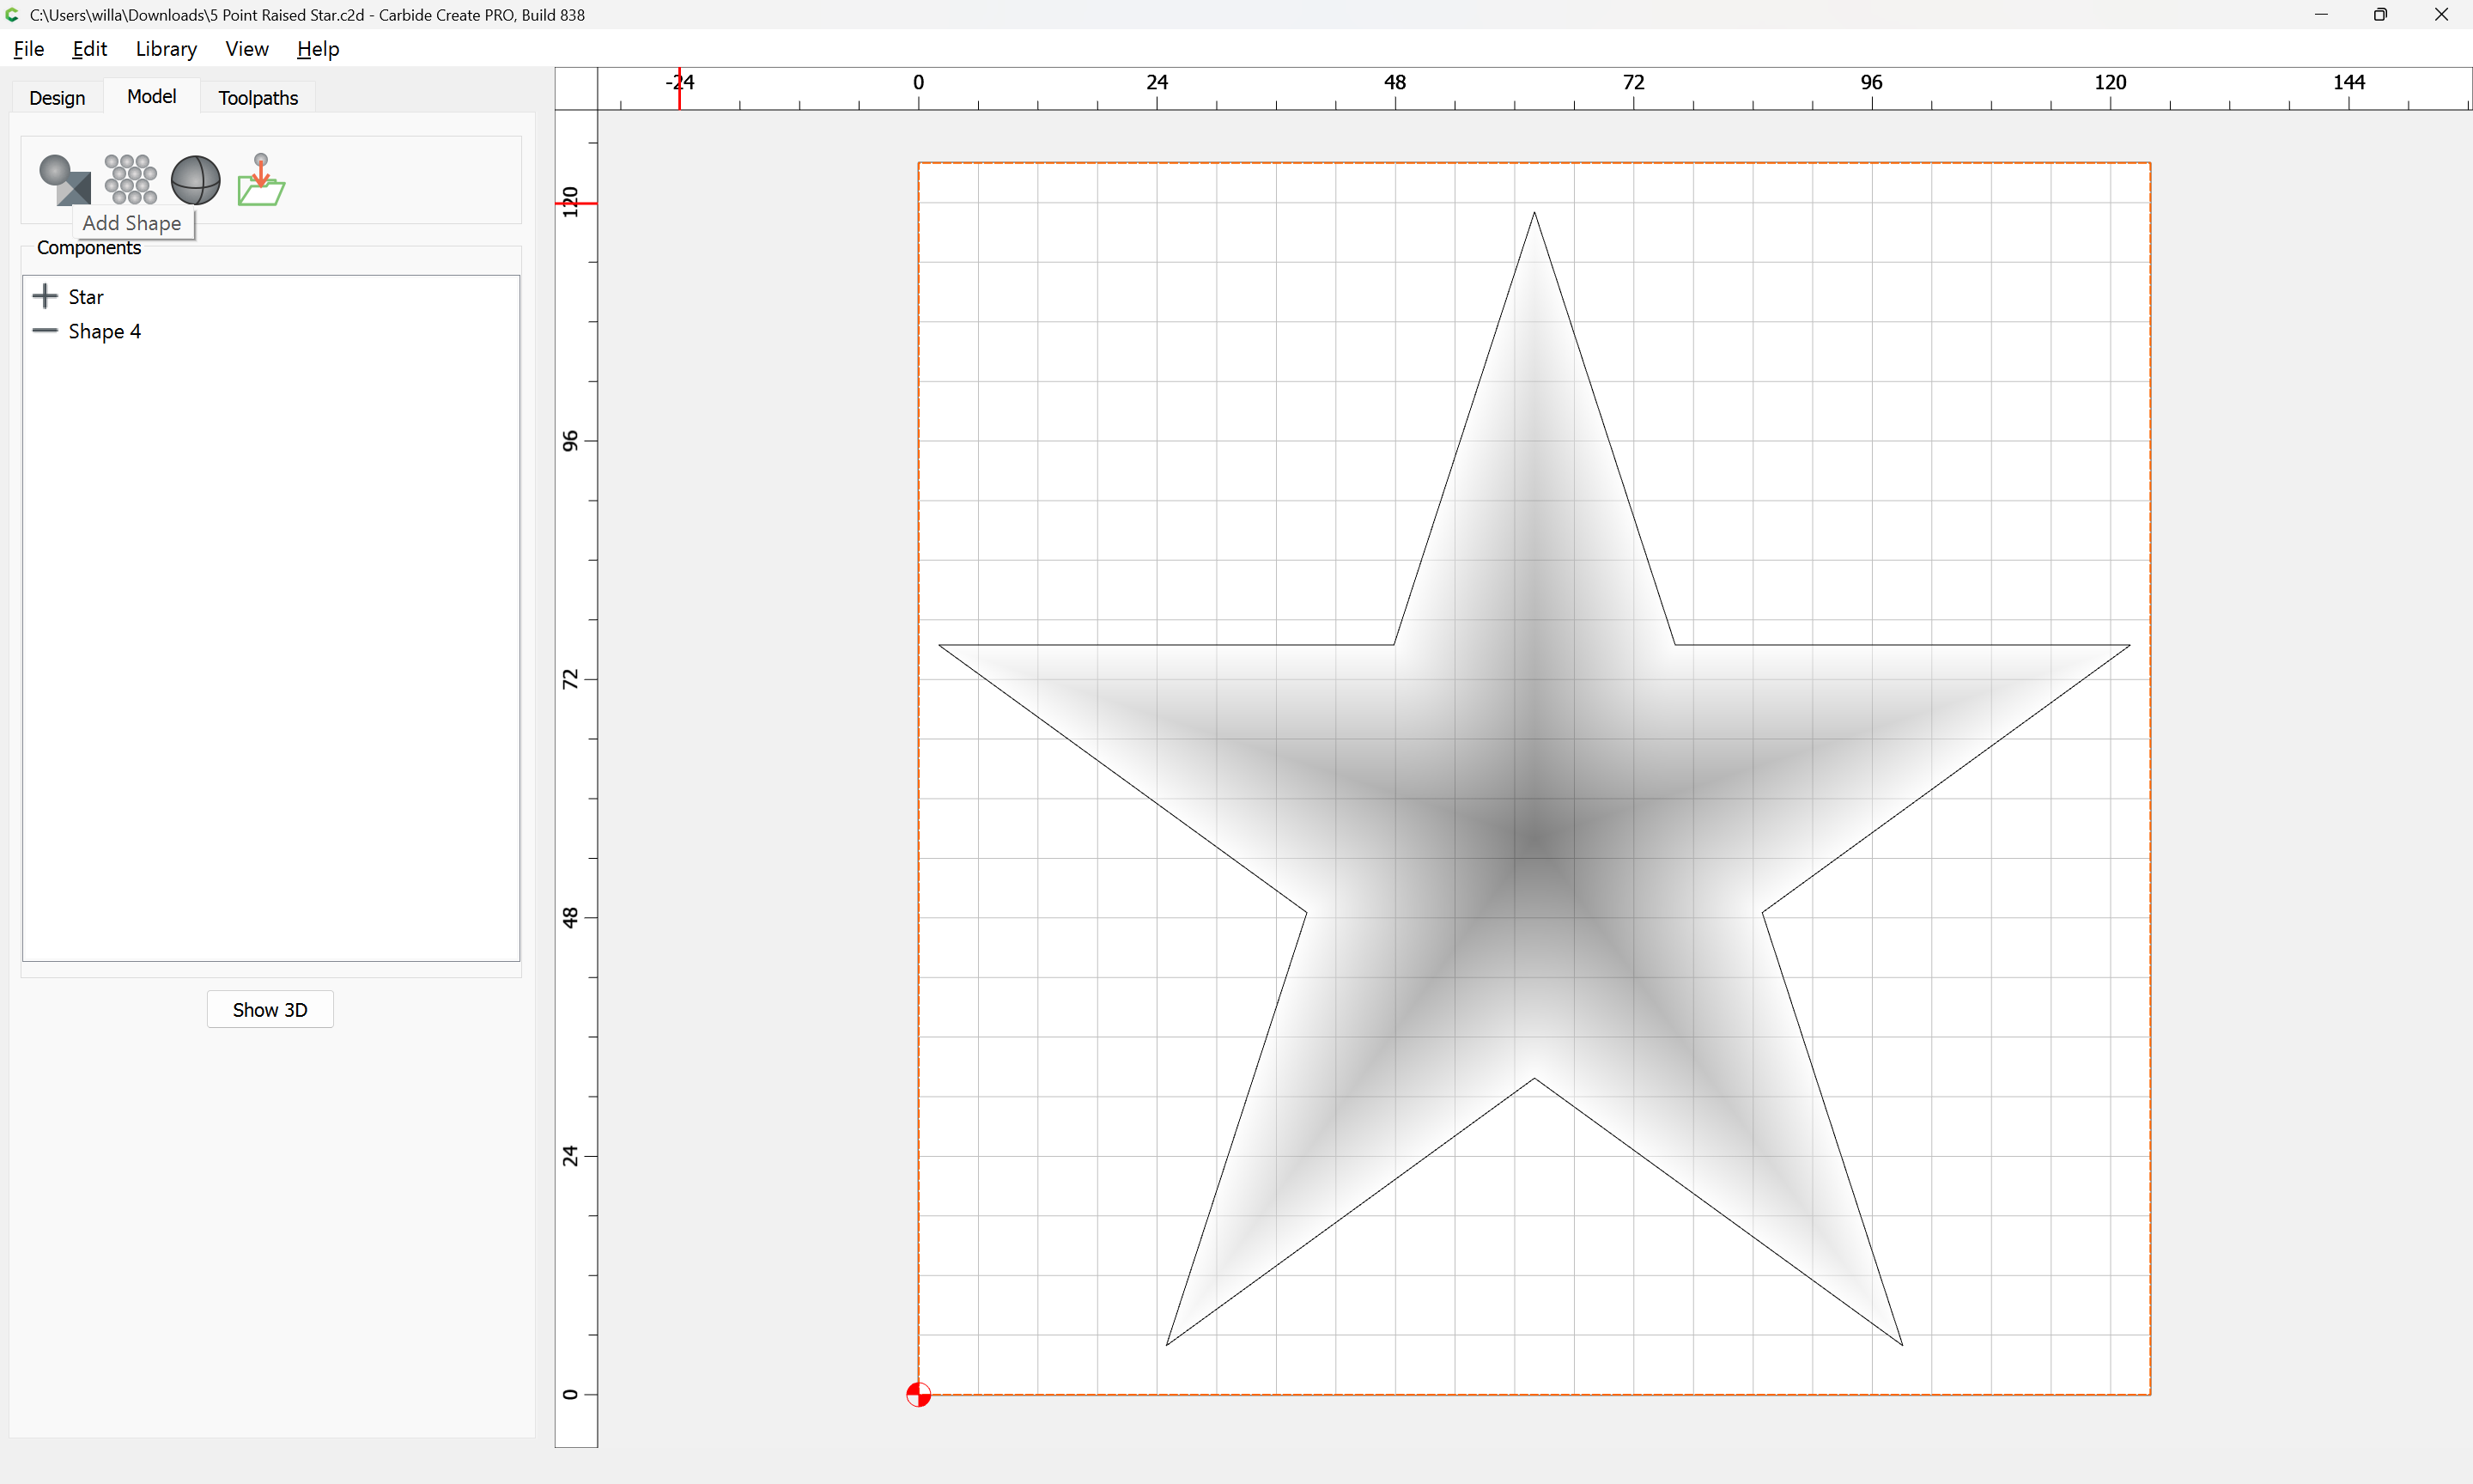Click the green folder import model icon

coord(261,180)
